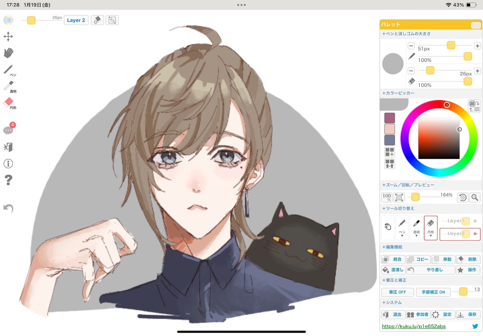The image size is (483, 336).
Task: Open the question mark help icon
Action: (x=8, y=180)
